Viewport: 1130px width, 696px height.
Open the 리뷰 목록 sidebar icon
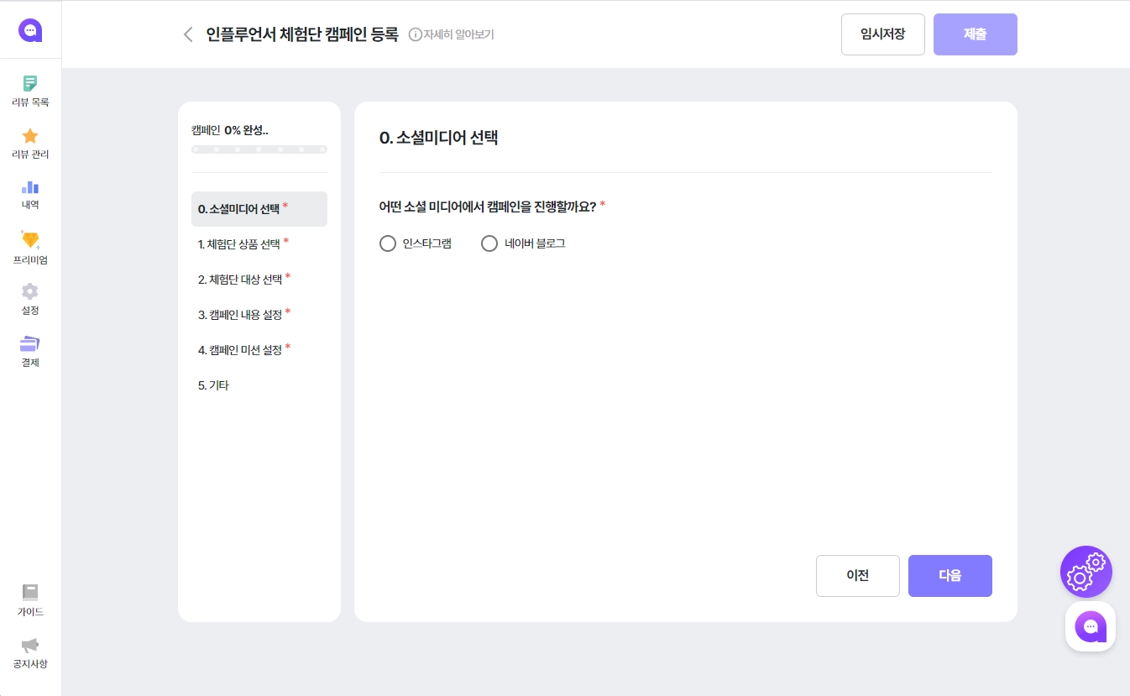point(30,84)
